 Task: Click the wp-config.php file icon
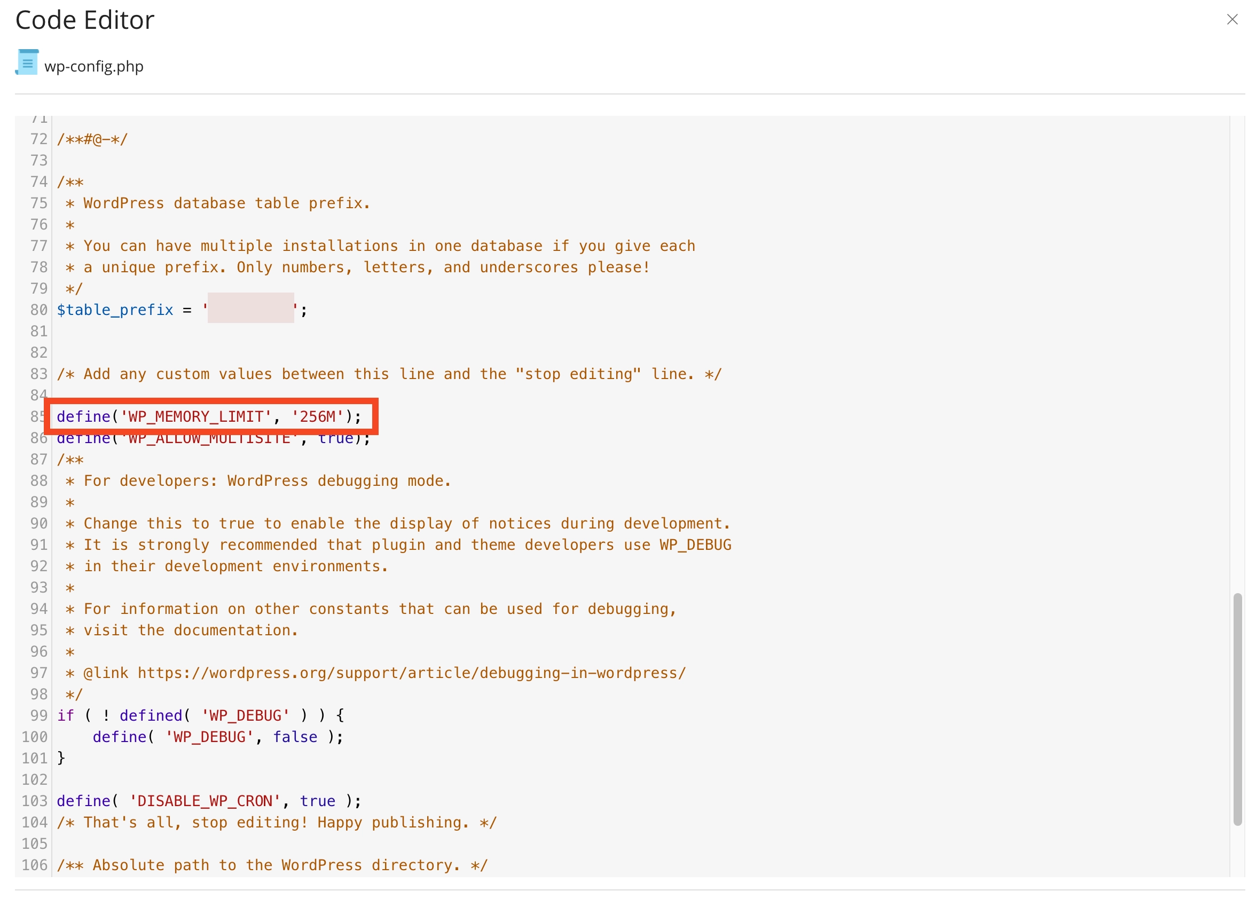point(27,62)
